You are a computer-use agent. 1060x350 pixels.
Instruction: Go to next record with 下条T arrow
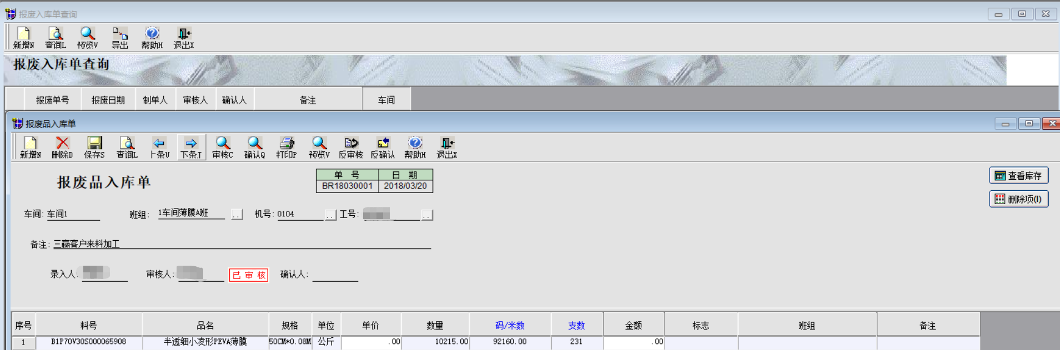coord(191,148)
